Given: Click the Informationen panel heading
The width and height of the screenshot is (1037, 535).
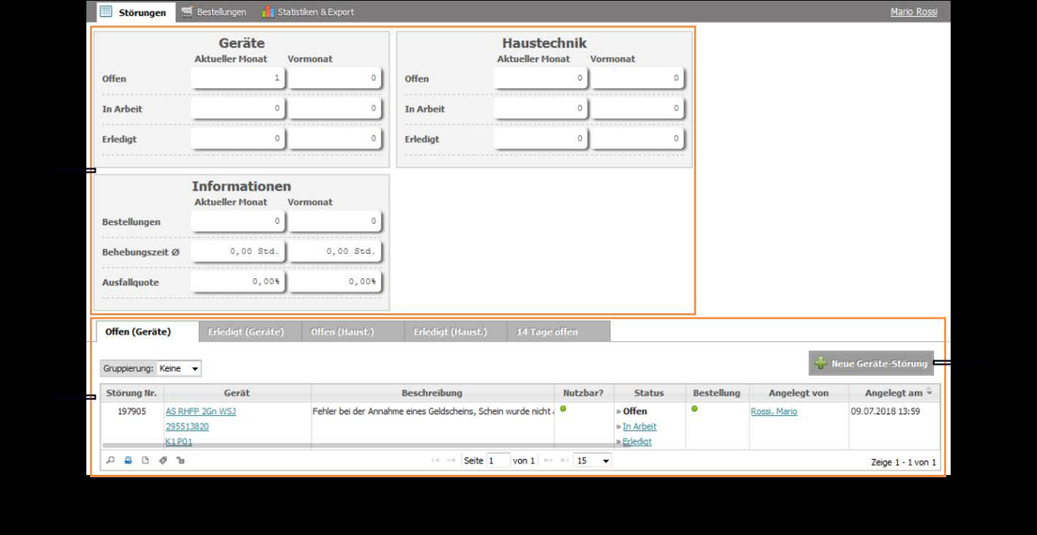Looking at the screenshot, I should [241, 186].
